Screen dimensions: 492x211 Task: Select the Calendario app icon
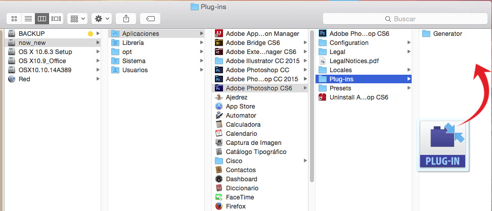[219, 134]
